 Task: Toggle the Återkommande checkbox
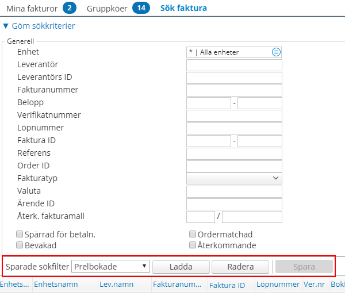click(x=193, y=245)
